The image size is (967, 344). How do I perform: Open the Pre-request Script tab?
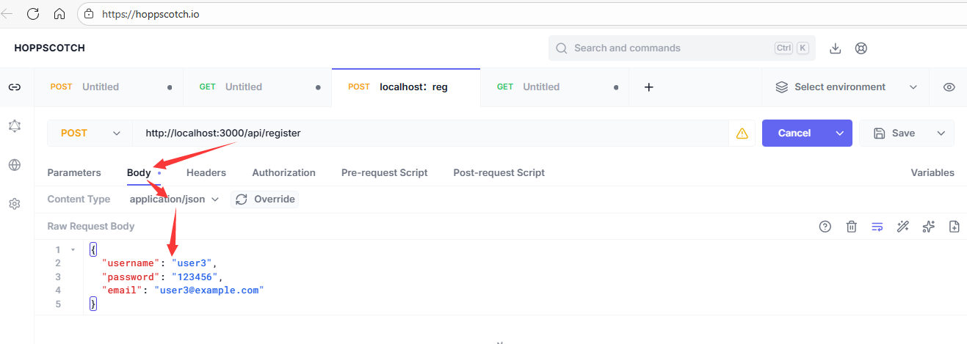point(385,173)
